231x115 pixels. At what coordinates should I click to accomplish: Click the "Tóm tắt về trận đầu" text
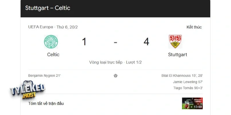click(46, 103)
